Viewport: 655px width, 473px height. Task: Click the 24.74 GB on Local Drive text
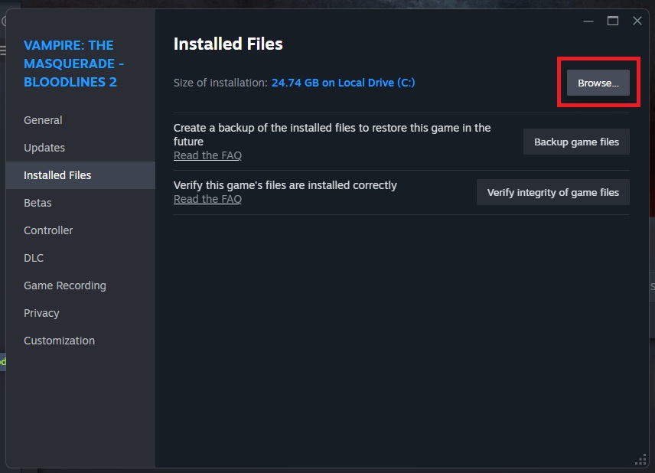click(x=343, y=83)
